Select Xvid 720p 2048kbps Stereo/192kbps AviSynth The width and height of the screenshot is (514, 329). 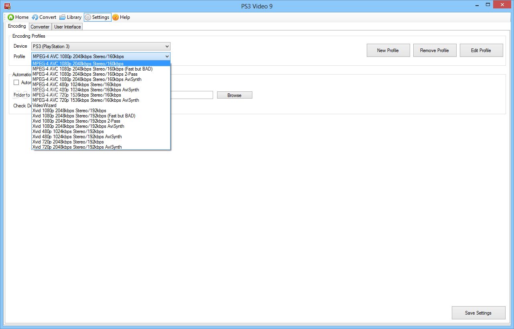coord(101,147)
